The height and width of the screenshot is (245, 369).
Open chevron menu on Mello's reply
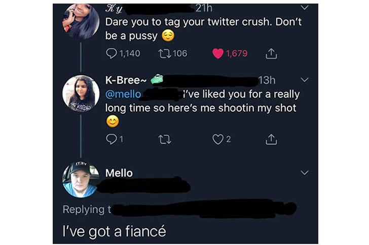304,173
